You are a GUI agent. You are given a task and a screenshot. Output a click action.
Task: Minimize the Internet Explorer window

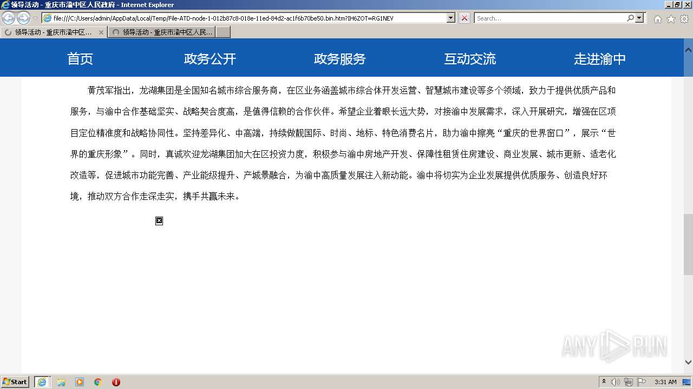point(668,4)
